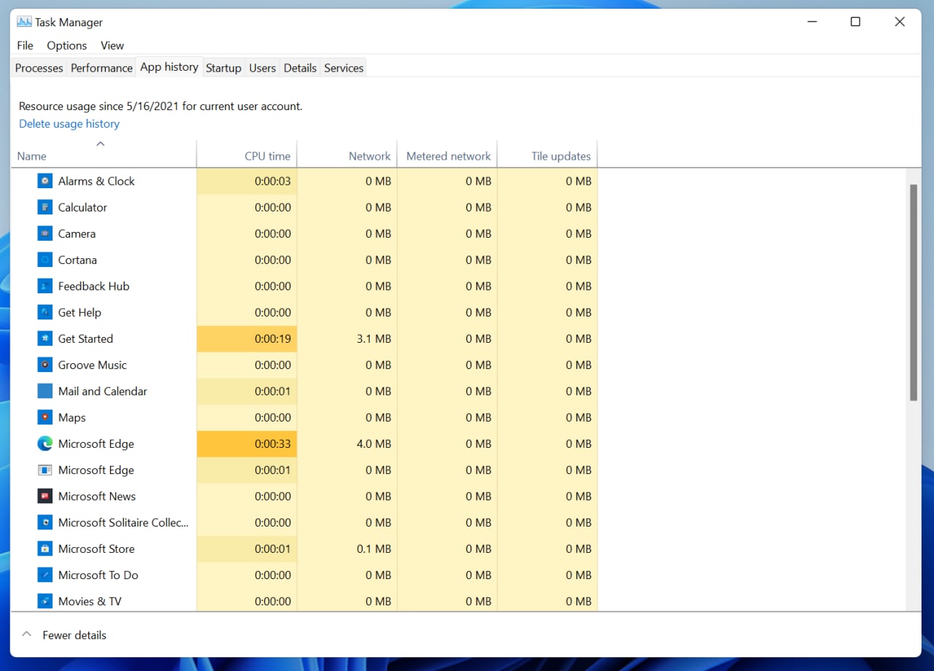Click the 0.1 MB Network cell
Viewport: 934px width, 671px height.
(347, 548)
